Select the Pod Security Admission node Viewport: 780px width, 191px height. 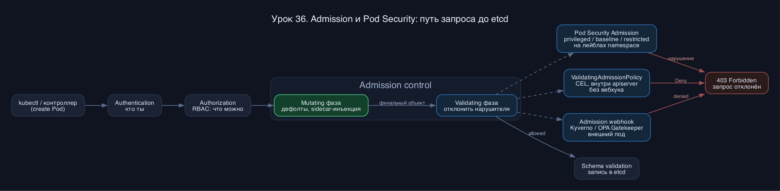(x=606, y=39)
